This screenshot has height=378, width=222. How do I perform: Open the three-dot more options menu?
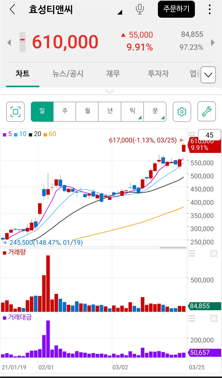[x=210, y=9]
